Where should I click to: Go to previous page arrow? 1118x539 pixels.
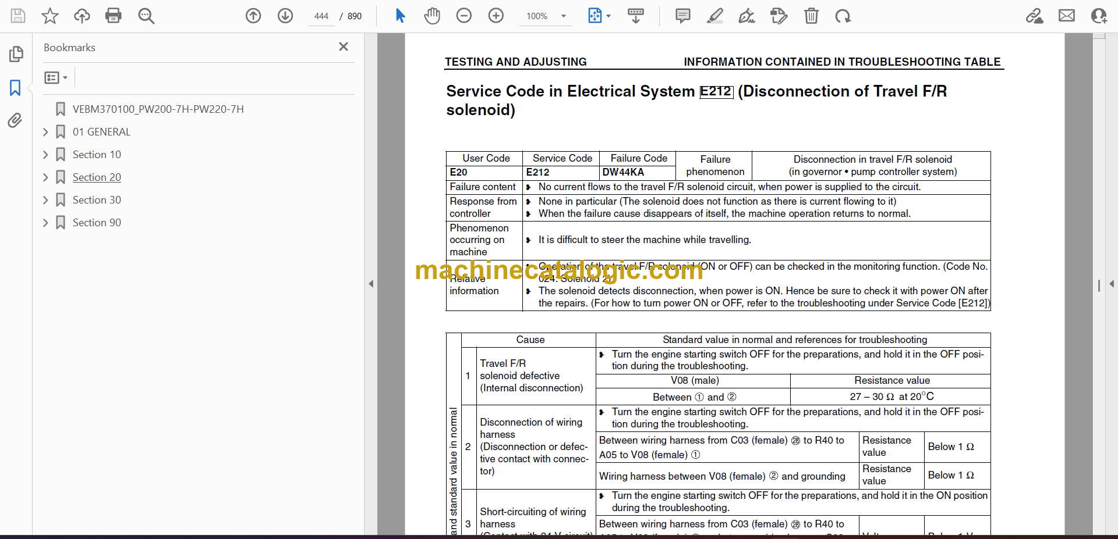pos(253,16)
